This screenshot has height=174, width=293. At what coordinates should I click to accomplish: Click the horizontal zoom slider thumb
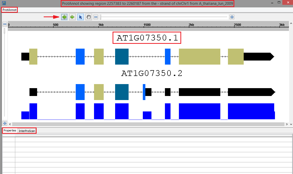(101, 17)
